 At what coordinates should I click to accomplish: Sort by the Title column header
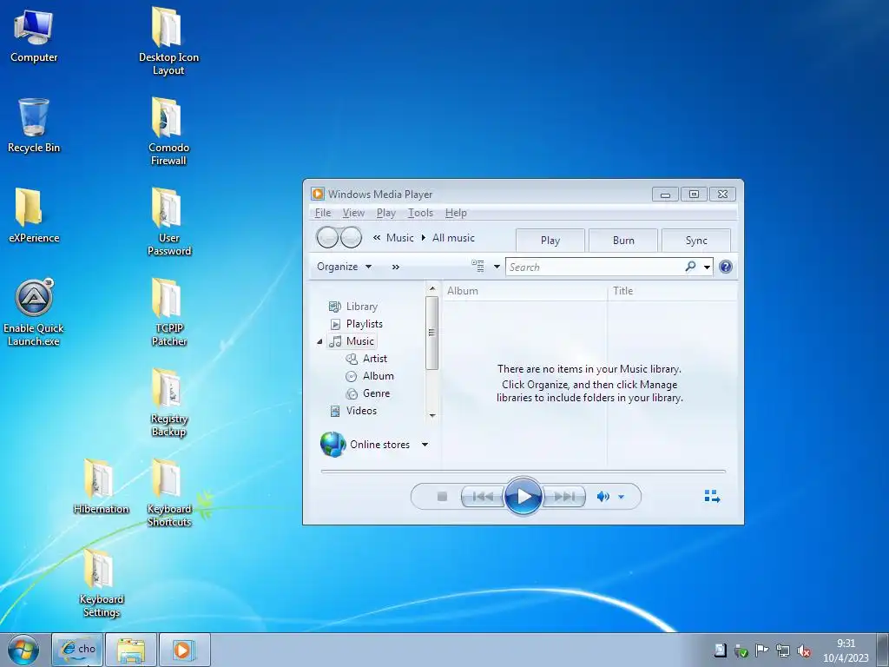(673, 291)
